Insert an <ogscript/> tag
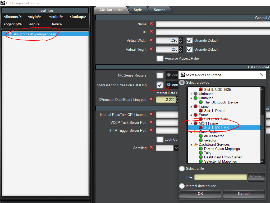Screen dimensions: 270x203 pyautogui.click(x=13, y=24)
